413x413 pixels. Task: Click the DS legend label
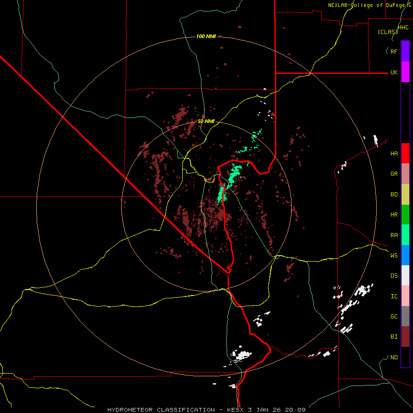coord(394,276)
